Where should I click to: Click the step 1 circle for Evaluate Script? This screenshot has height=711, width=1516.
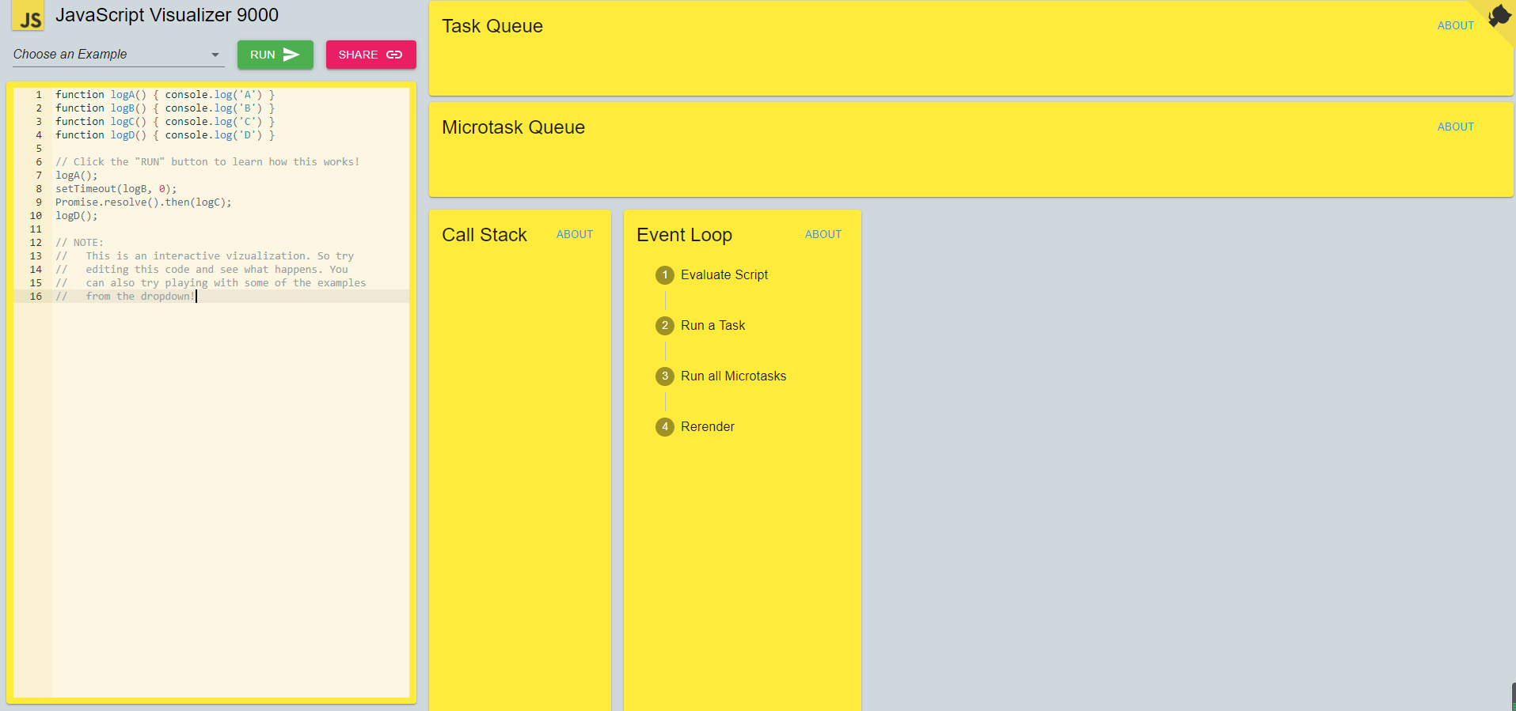665,275
